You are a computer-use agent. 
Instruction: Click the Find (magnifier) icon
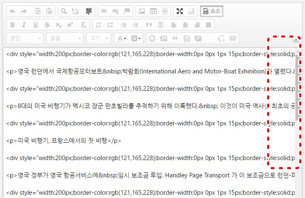64,11
